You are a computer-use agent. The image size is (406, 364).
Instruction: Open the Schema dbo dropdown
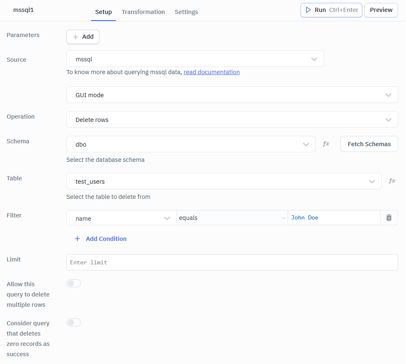(x=191, y=144)
